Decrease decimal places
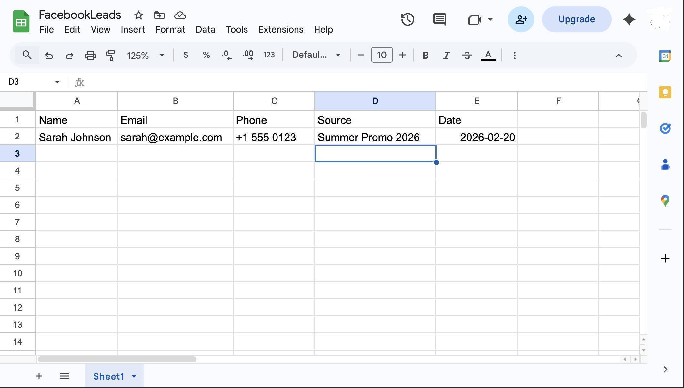 point(227,55)
